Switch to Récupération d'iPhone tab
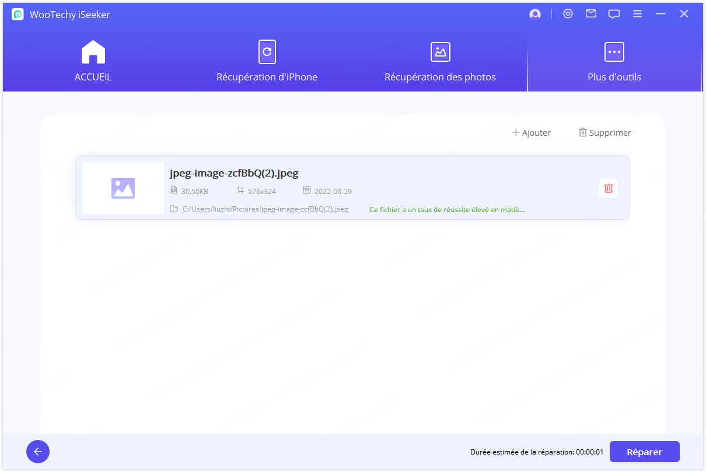The height and width of the screenshot is (472, 706). (x=267, y=61)
